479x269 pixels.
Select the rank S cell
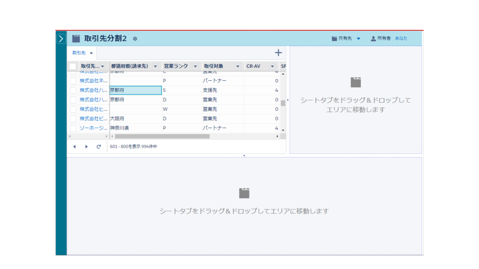181,90
